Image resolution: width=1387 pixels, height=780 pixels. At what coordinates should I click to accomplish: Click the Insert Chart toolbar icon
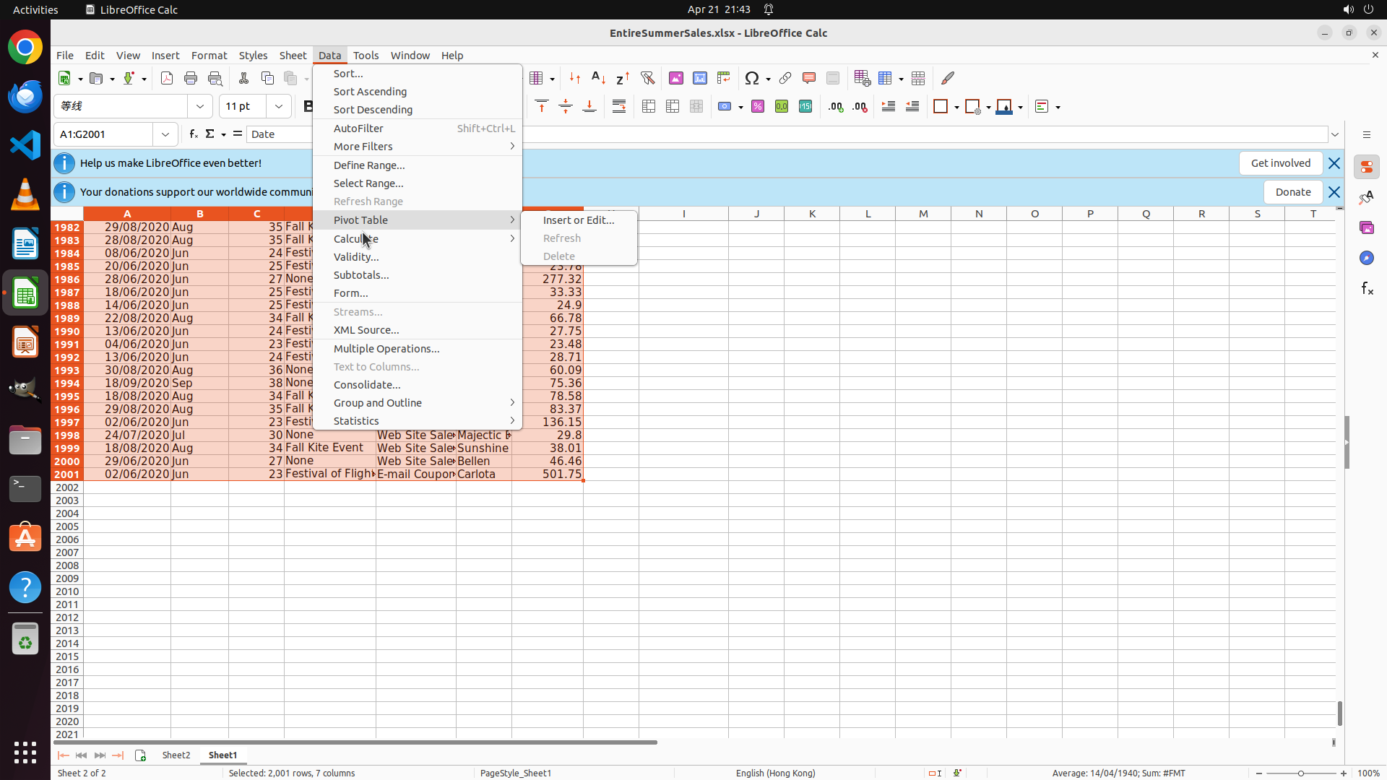tap(700, 78)
